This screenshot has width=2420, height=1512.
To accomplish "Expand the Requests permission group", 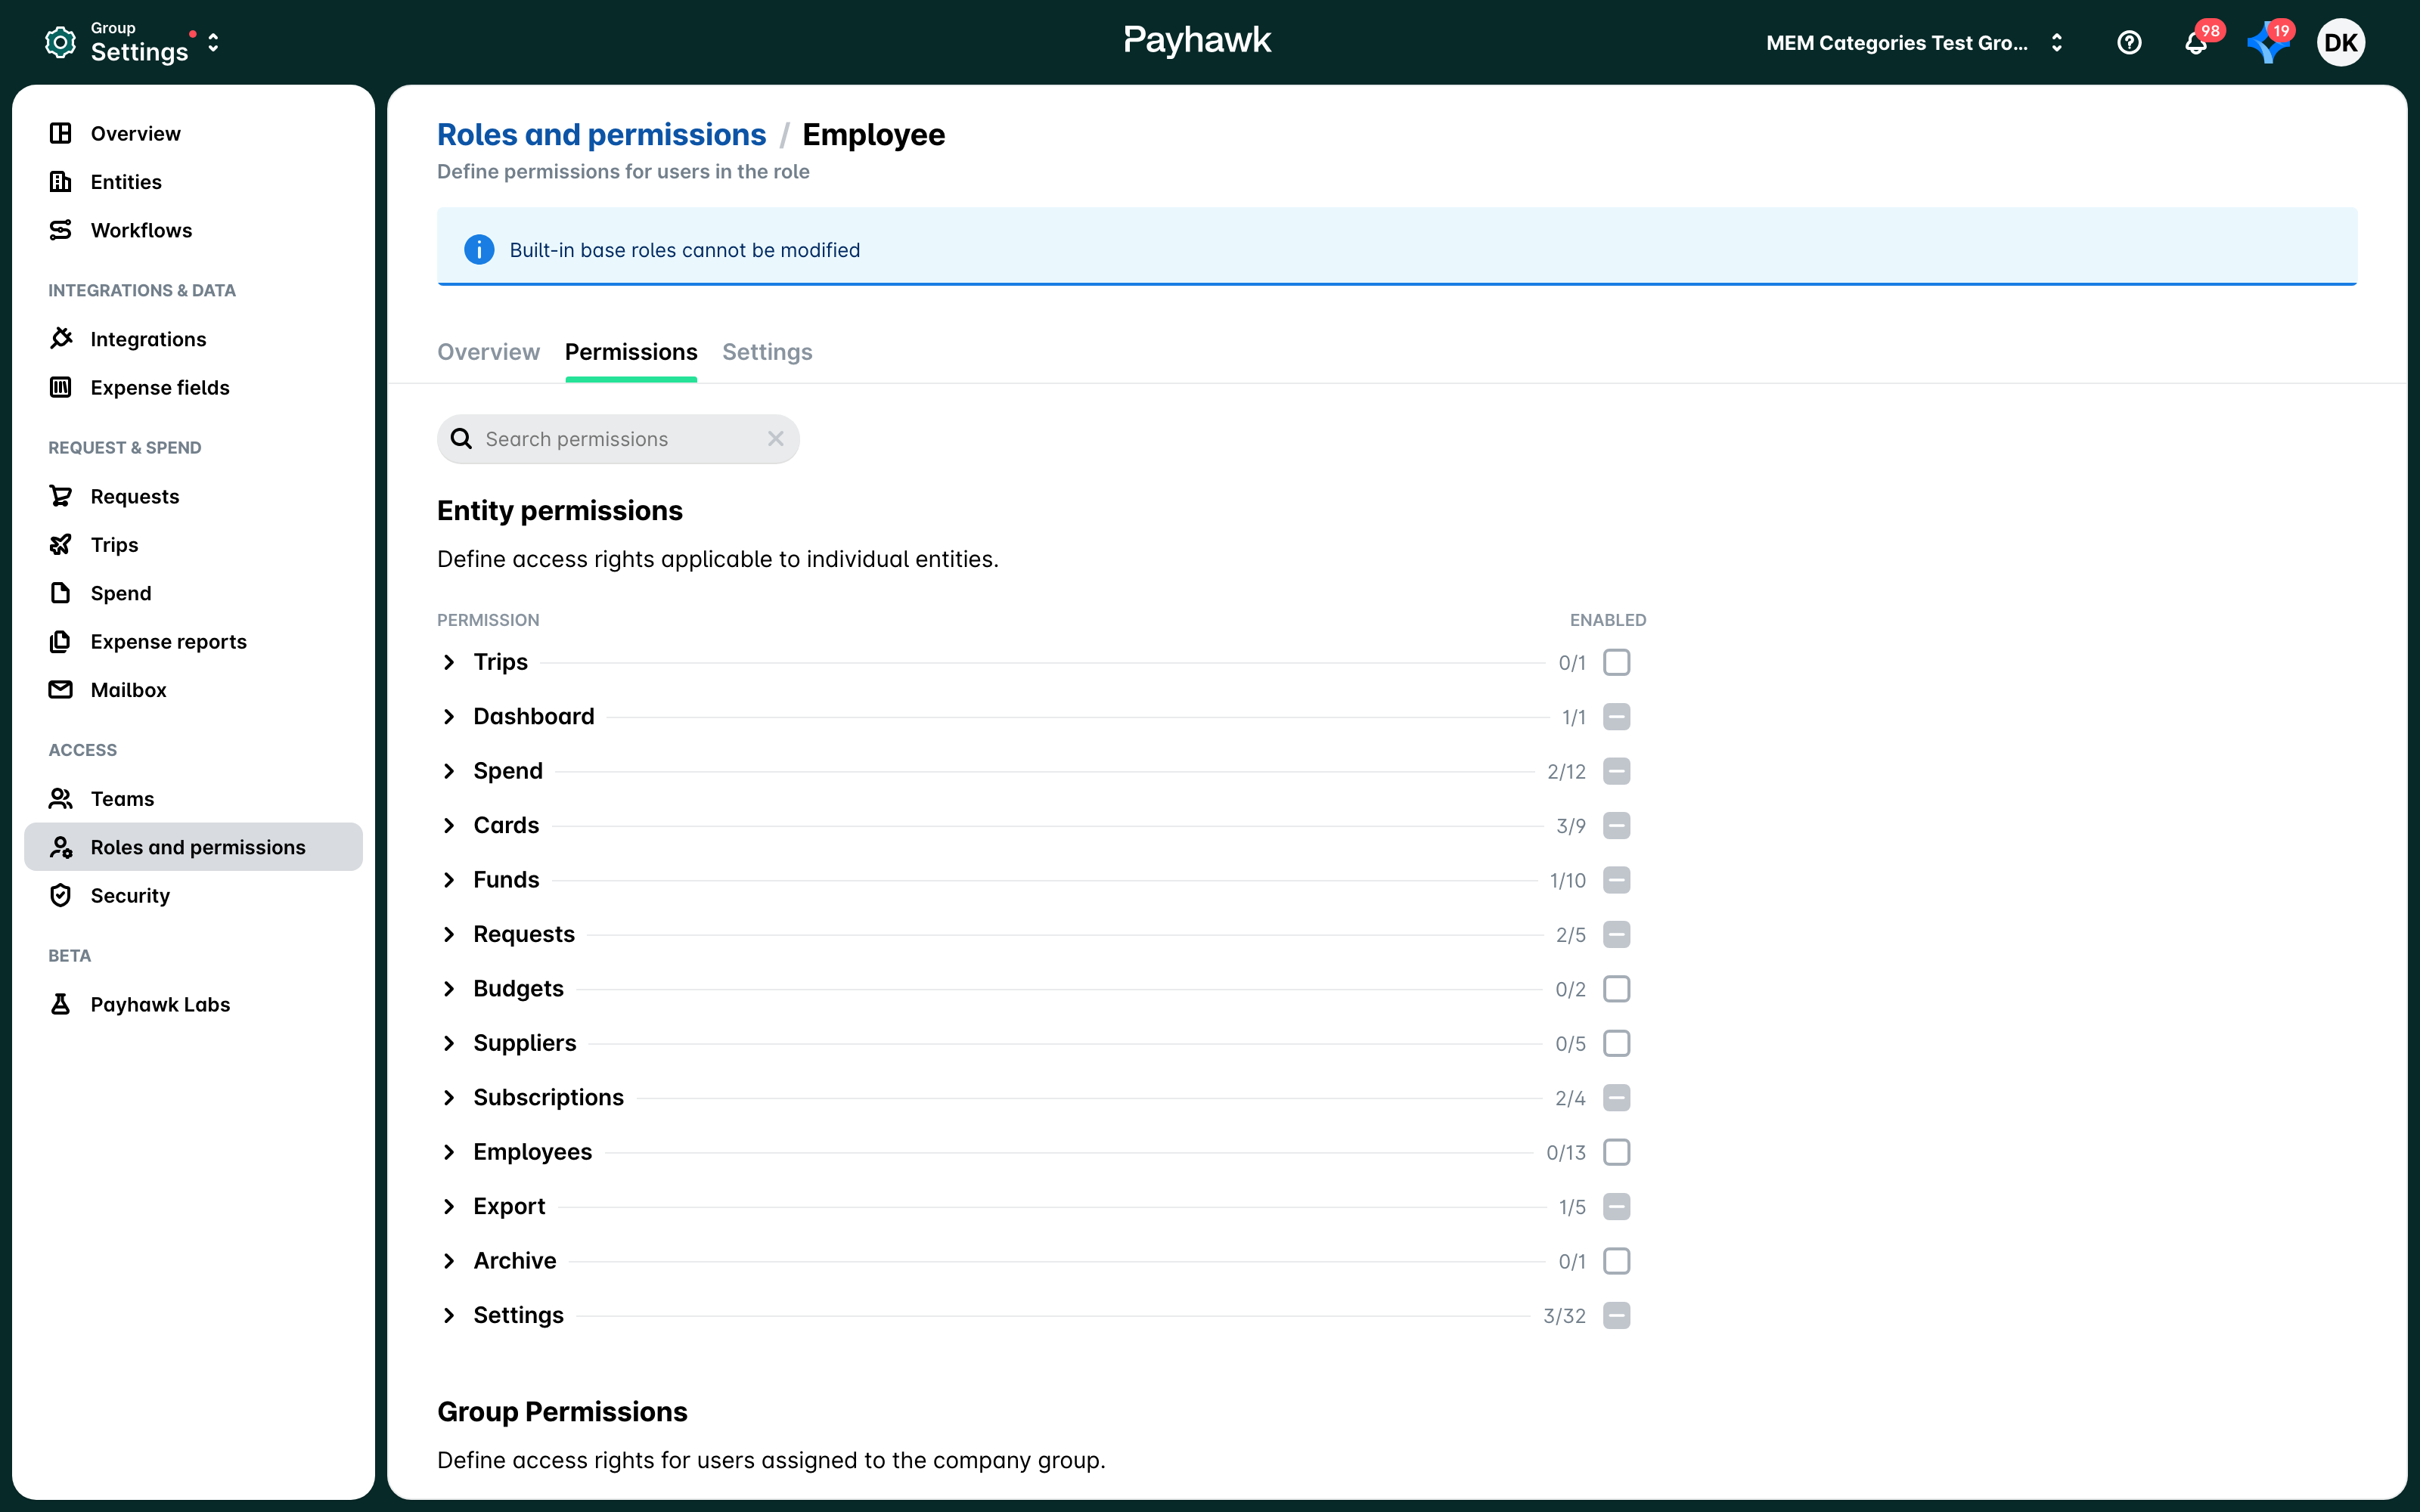I will (x=449, y=934).
